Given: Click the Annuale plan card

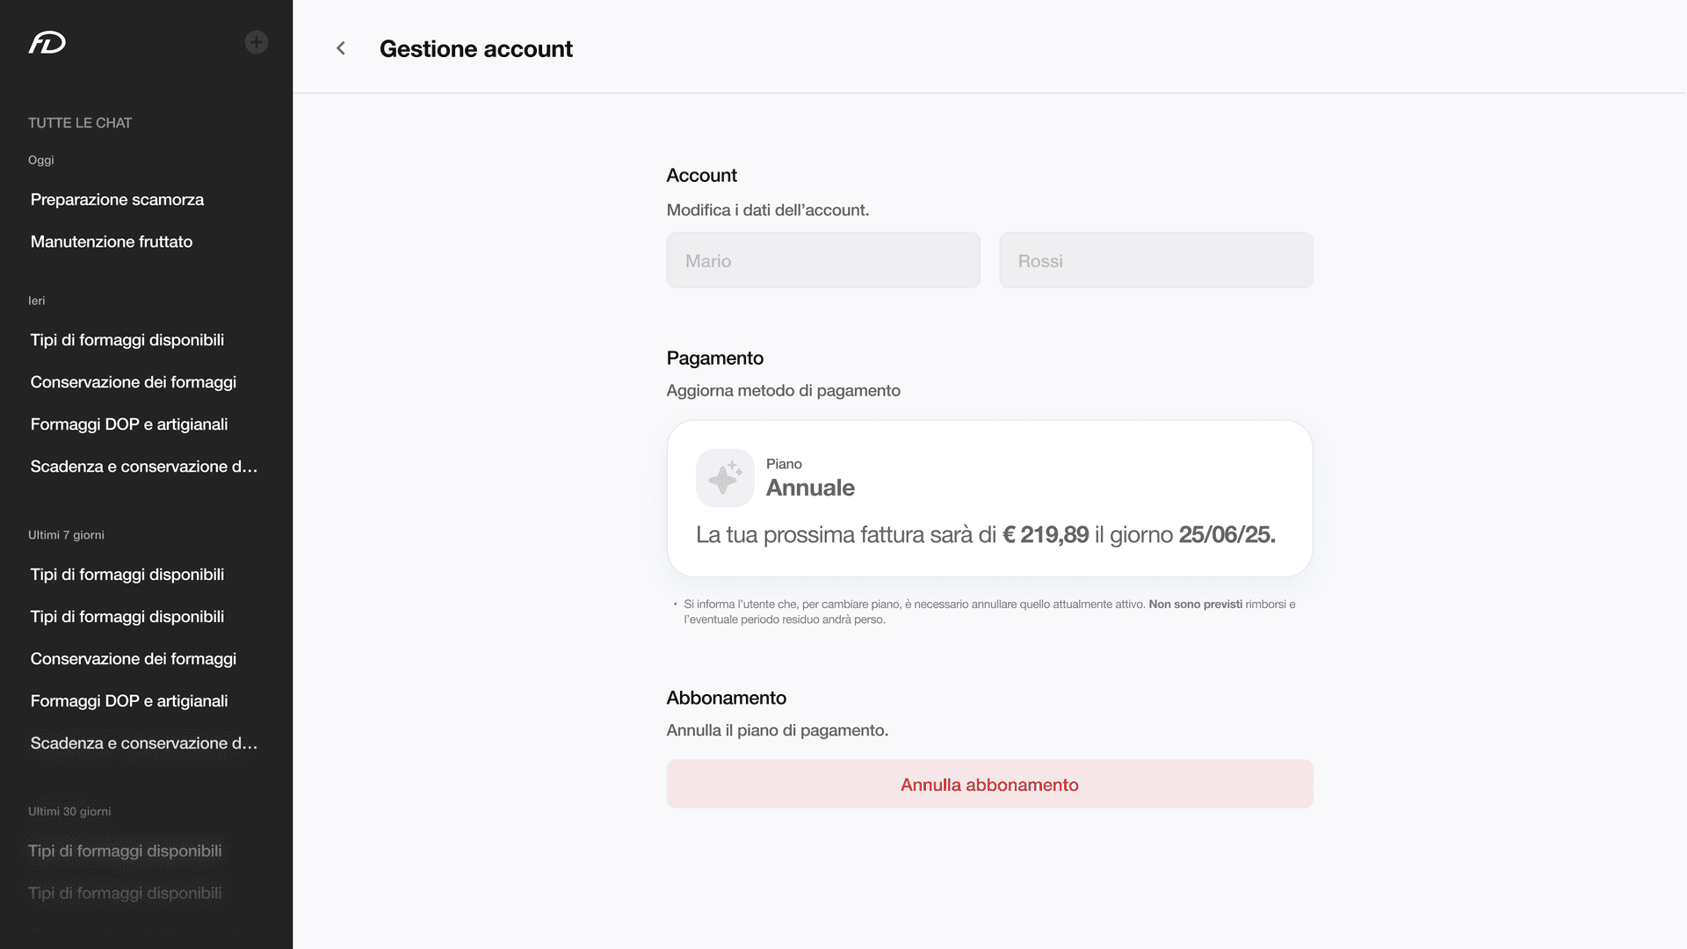Looking at the screenshot, I should pos(989,498).
